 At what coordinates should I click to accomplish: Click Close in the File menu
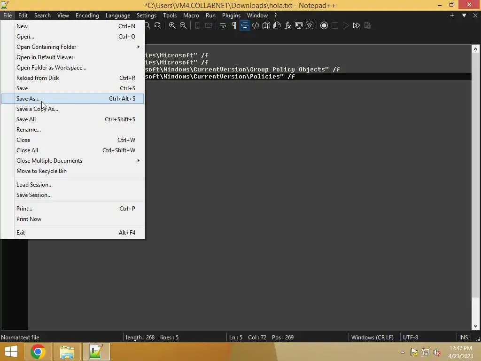tap(73, 140)
